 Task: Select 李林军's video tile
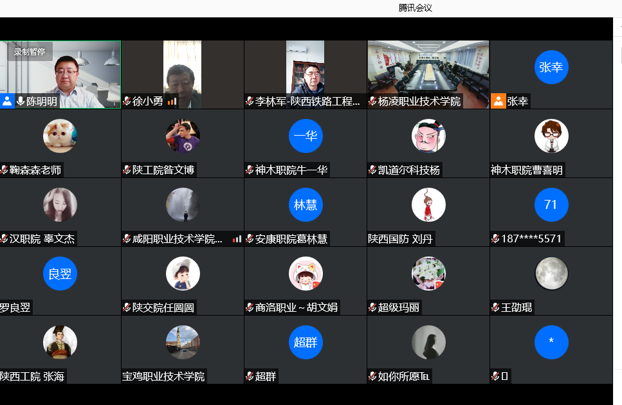tap(306, 69)
